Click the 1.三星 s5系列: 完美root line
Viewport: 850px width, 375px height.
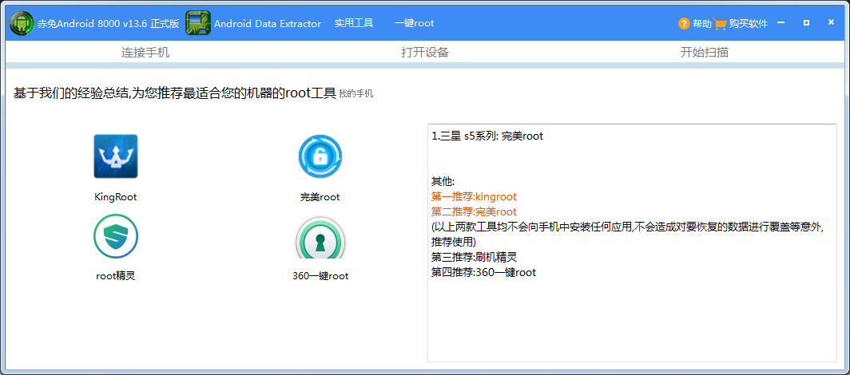click(487, 136)
